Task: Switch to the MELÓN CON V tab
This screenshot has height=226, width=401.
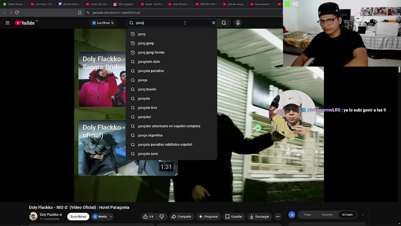Action: coord(206,4)
